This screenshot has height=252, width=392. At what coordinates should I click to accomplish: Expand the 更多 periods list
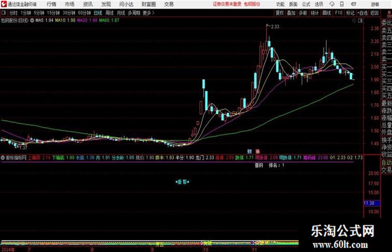(149, 13)
